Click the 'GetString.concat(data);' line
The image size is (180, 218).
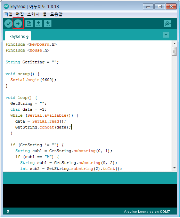(43, 127)
